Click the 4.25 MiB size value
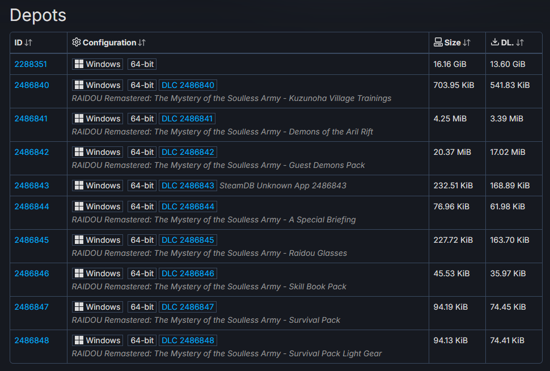This screenshot has height=371, width=550. pos(450,119)
